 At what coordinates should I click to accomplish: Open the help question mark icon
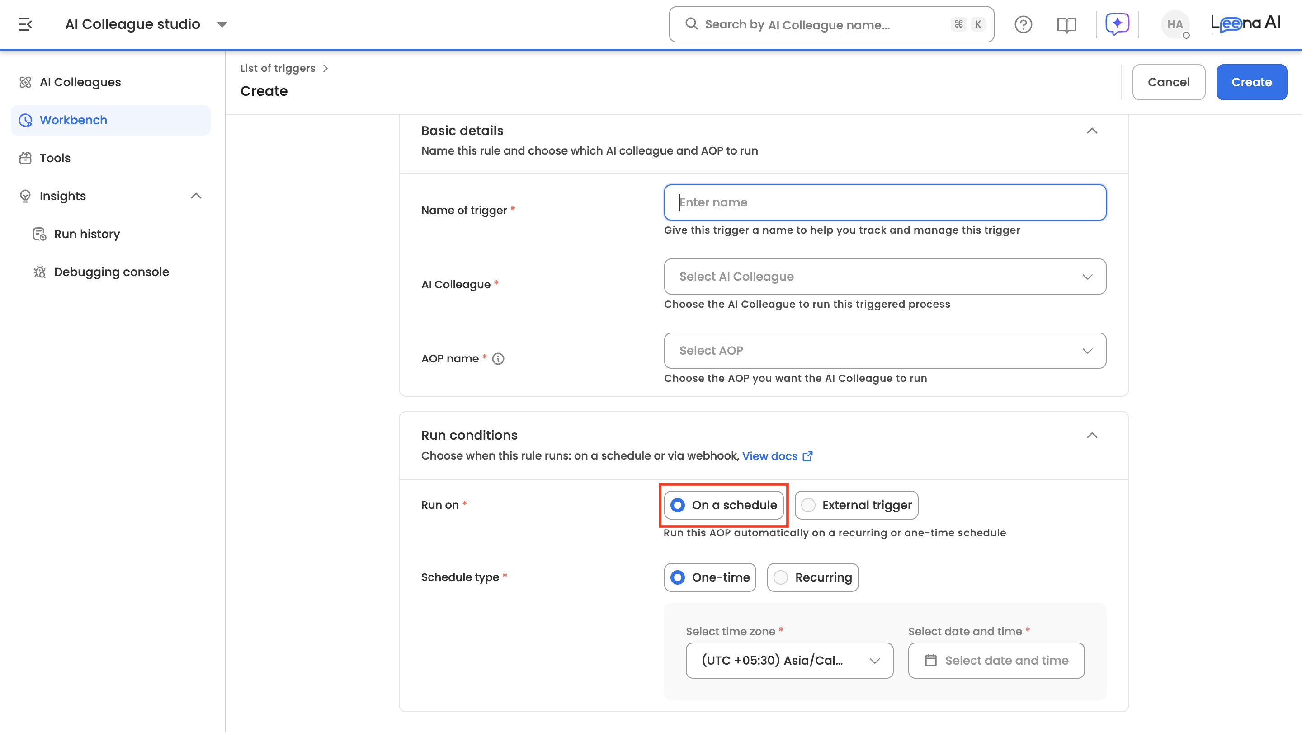point(1024,24)
